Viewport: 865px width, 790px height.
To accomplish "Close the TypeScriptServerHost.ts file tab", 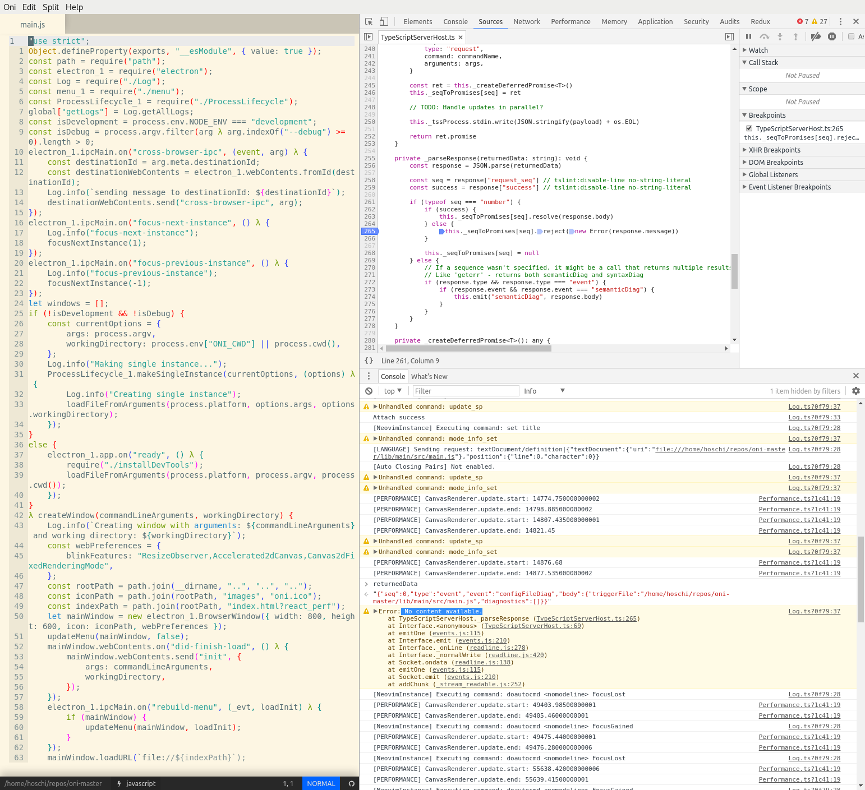I will 461,38.
